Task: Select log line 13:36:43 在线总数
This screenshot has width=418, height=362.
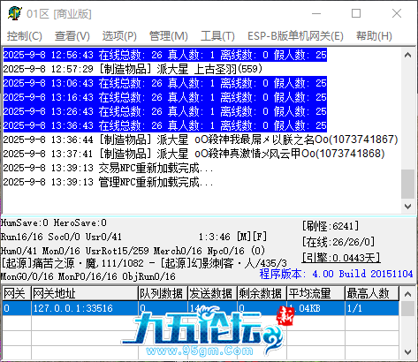Action: click(165, 125)
